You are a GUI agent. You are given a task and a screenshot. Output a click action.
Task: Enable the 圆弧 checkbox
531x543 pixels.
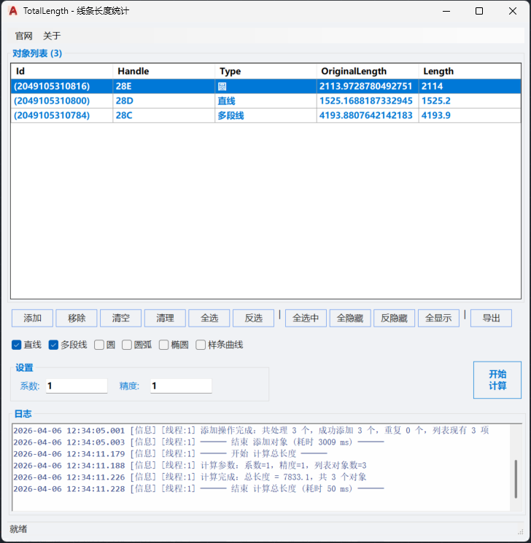click(127, 345)
